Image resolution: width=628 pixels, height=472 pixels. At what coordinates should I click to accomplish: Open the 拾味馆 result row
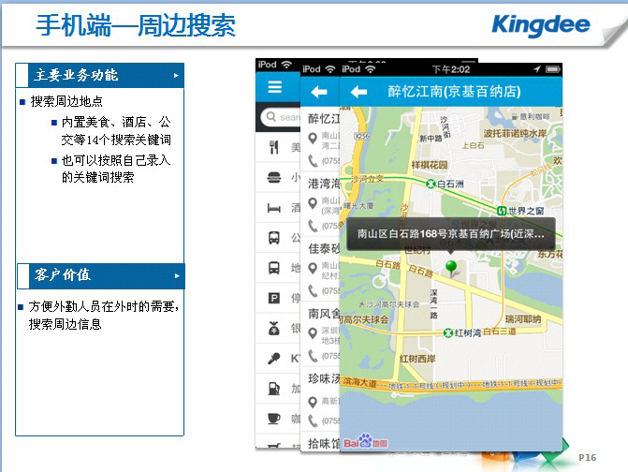(320, 442)
